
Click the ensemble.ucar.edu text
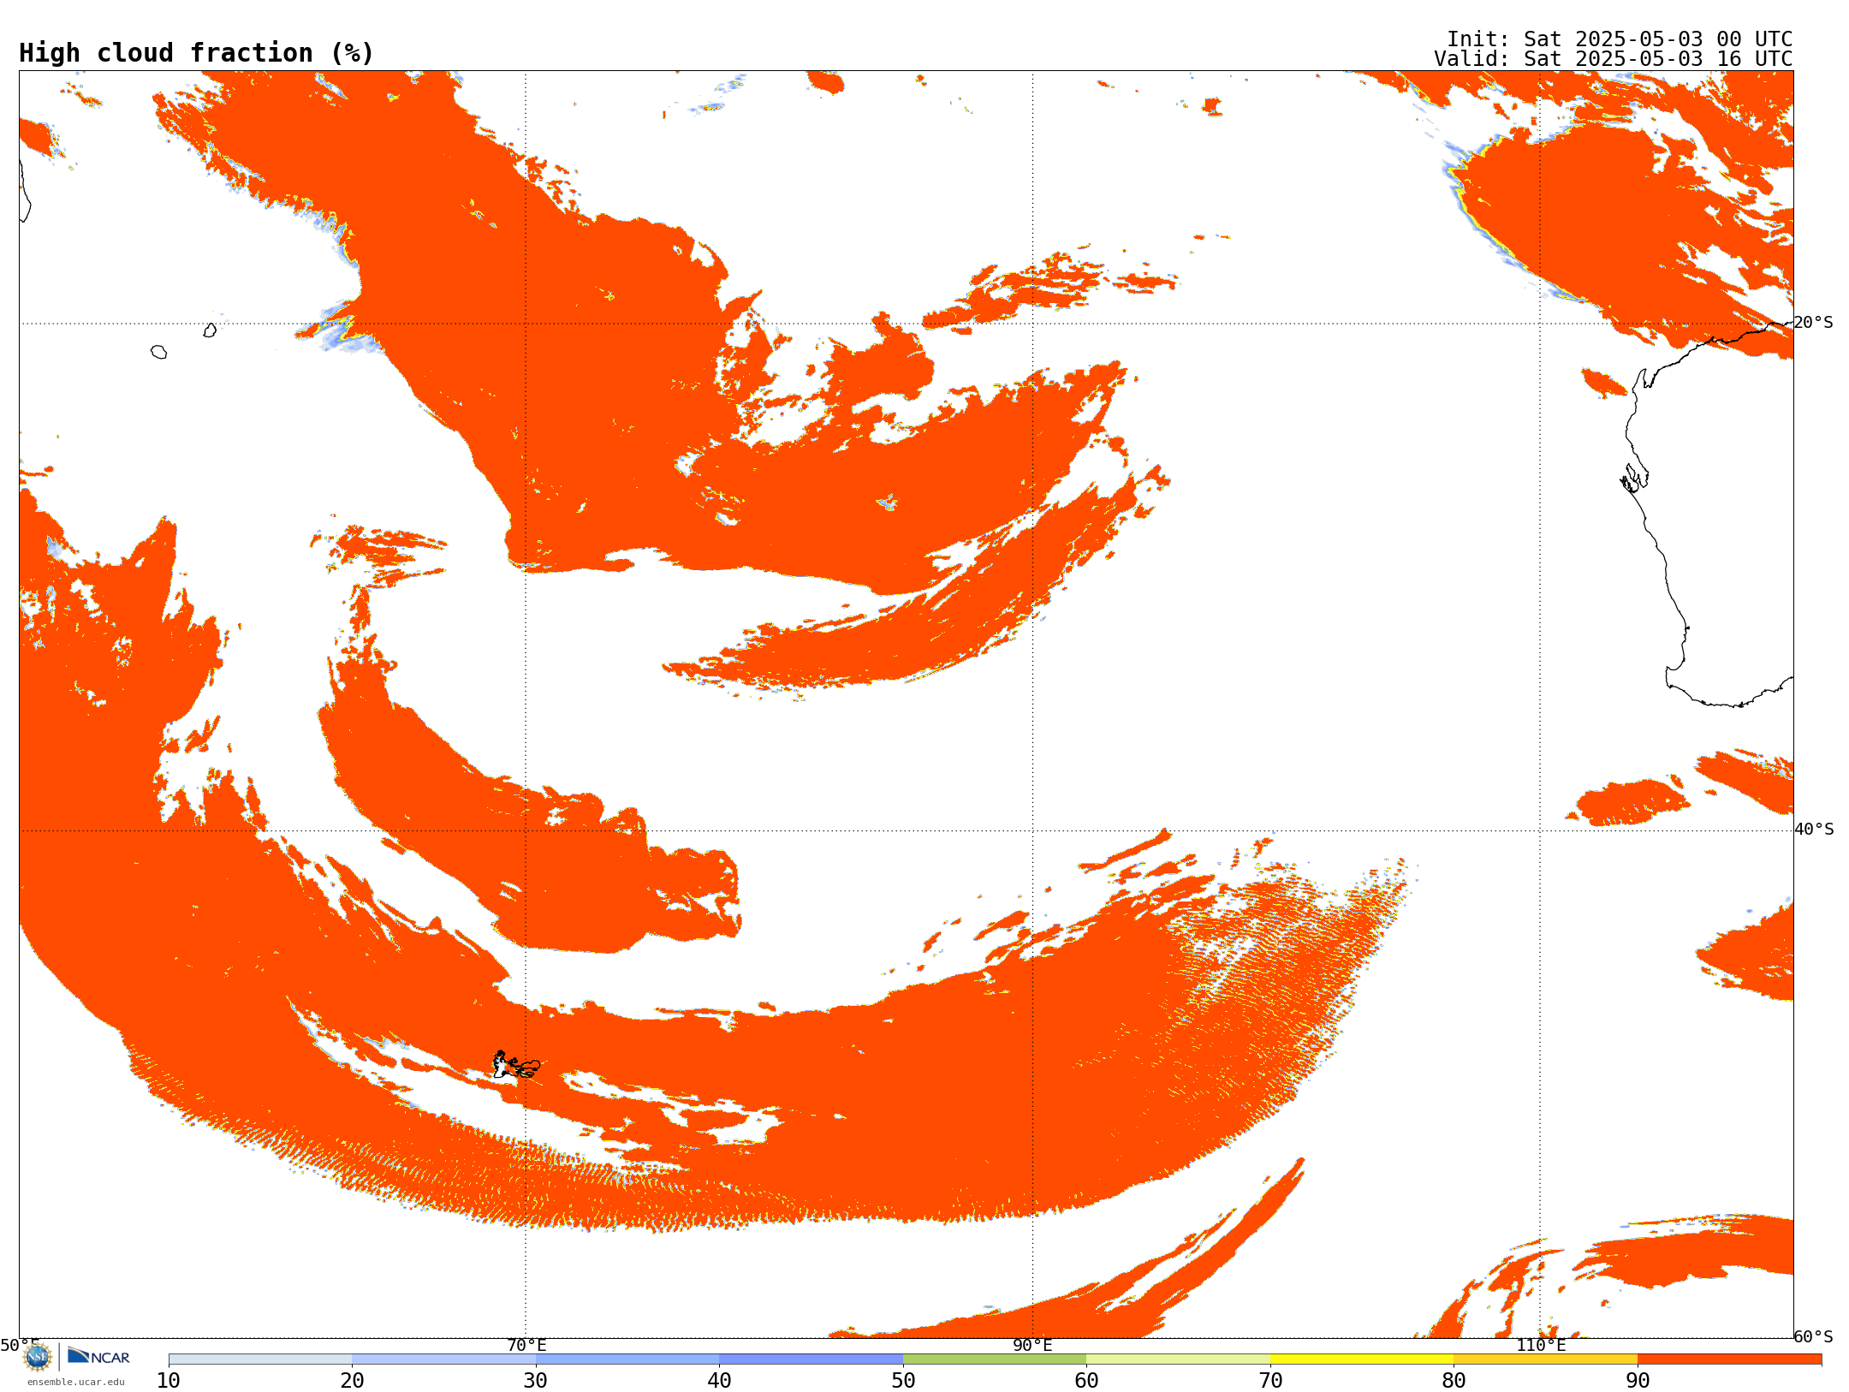click(76, 1382)
